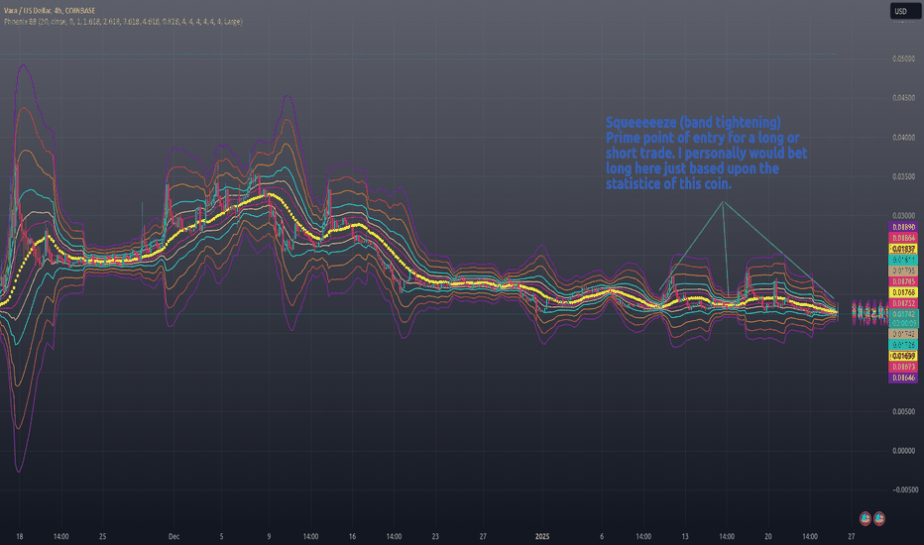Open the USD currency selector

(904, 11)
